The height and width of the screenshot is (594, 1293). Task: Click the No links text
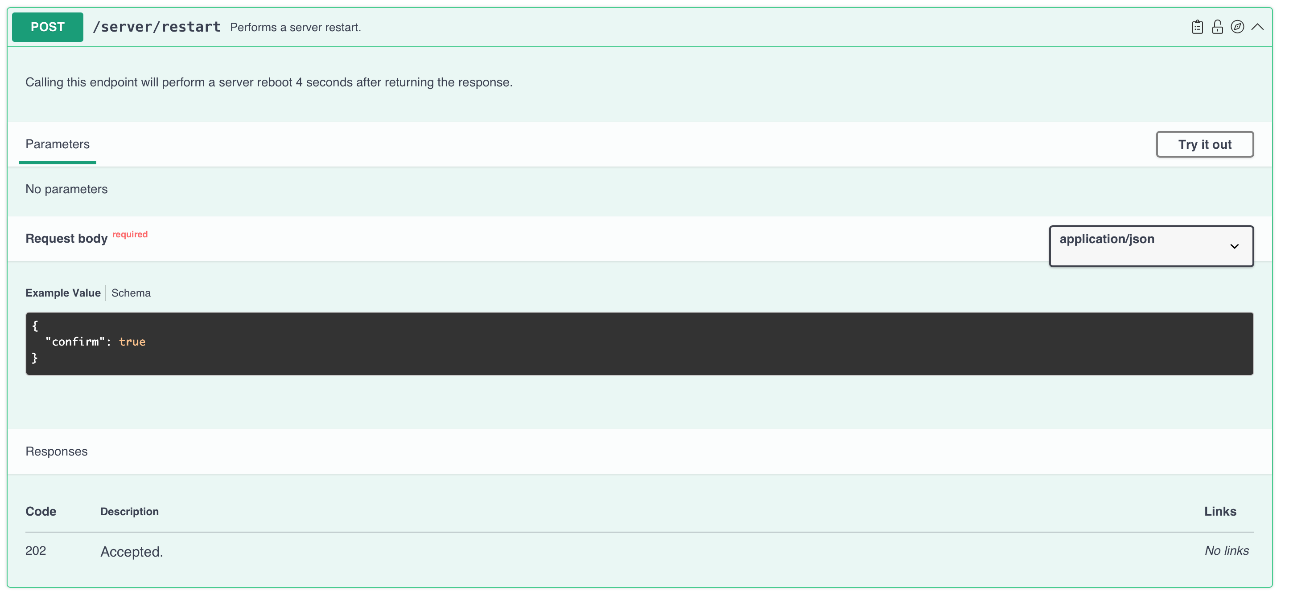[x=1226, y=550]
